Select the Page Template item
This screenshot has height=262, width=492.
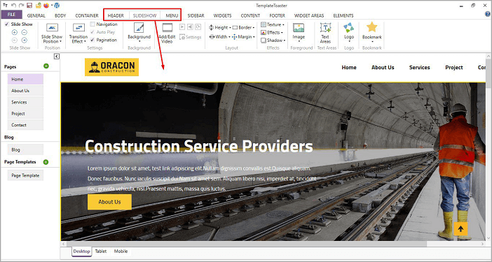[x=25, y=175]
